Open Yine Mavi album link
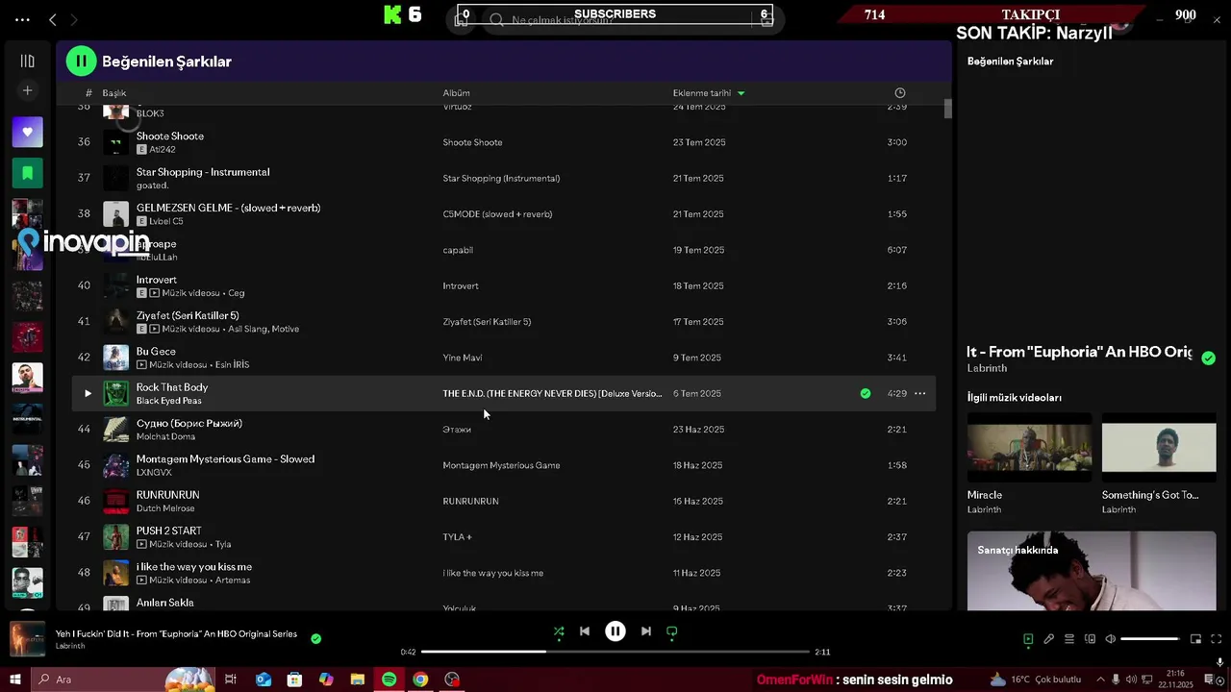Viewport: 1231px width, 692px height. point(463,358)
